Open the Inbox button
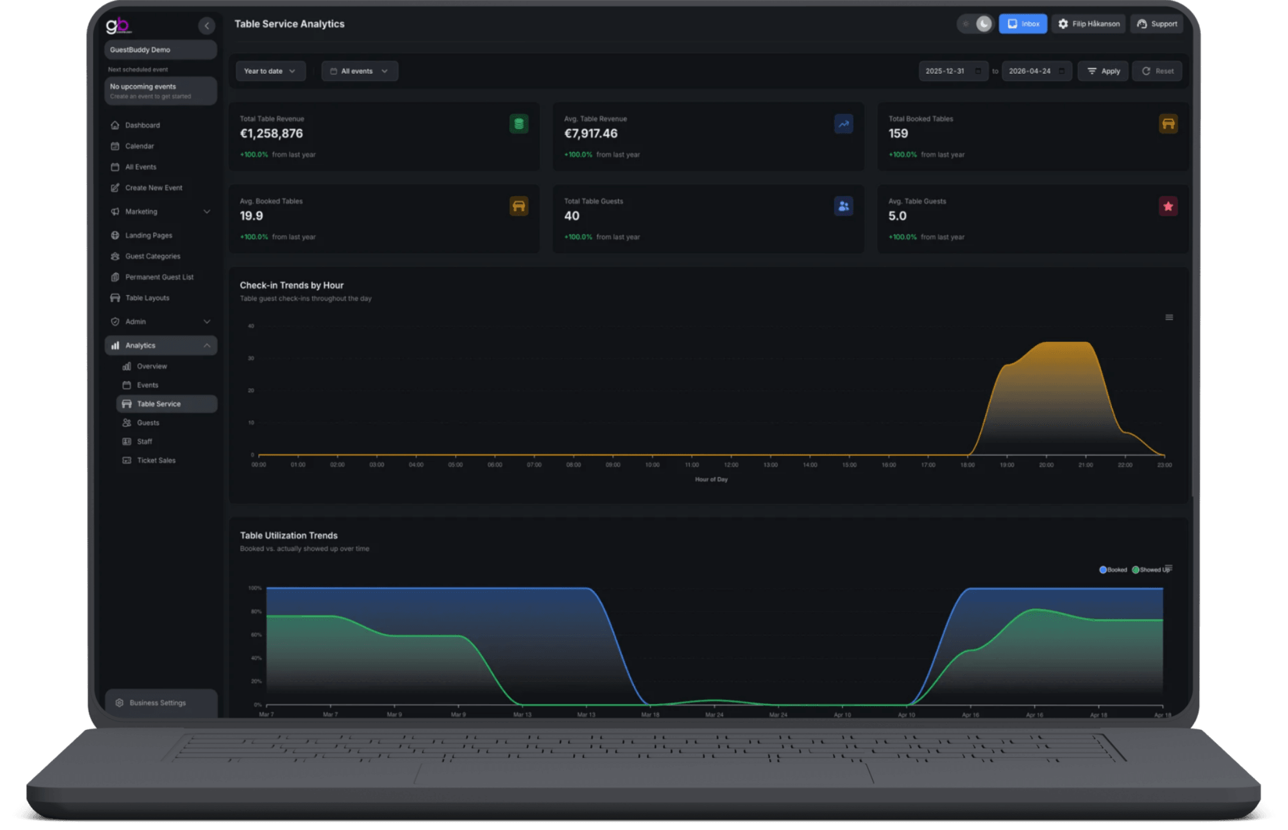This screenshot has height=830, width=1288. (x=1023, y=24)
